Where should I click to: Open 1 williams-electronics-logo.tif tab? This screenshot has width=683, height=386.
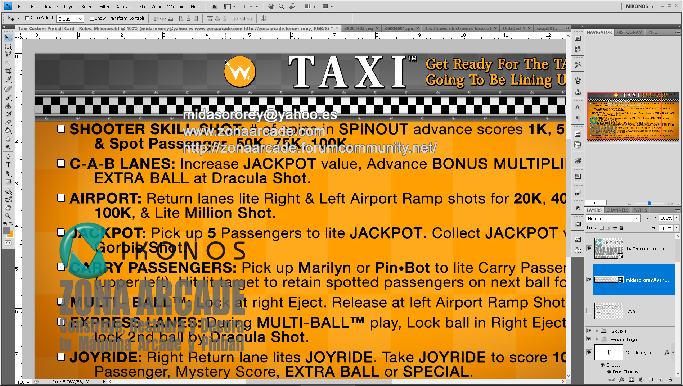tap(458, 28)
